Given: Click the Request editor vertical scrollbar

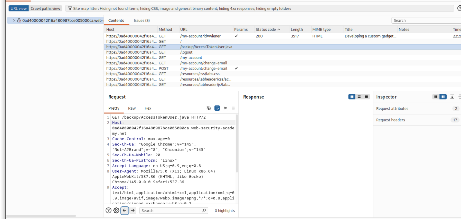Looking at the screenshot, I should point(237,144).
